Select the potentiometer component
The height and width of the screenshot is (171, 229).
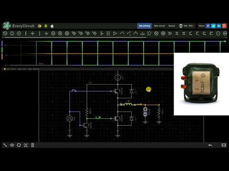click(x=102, y=33)
